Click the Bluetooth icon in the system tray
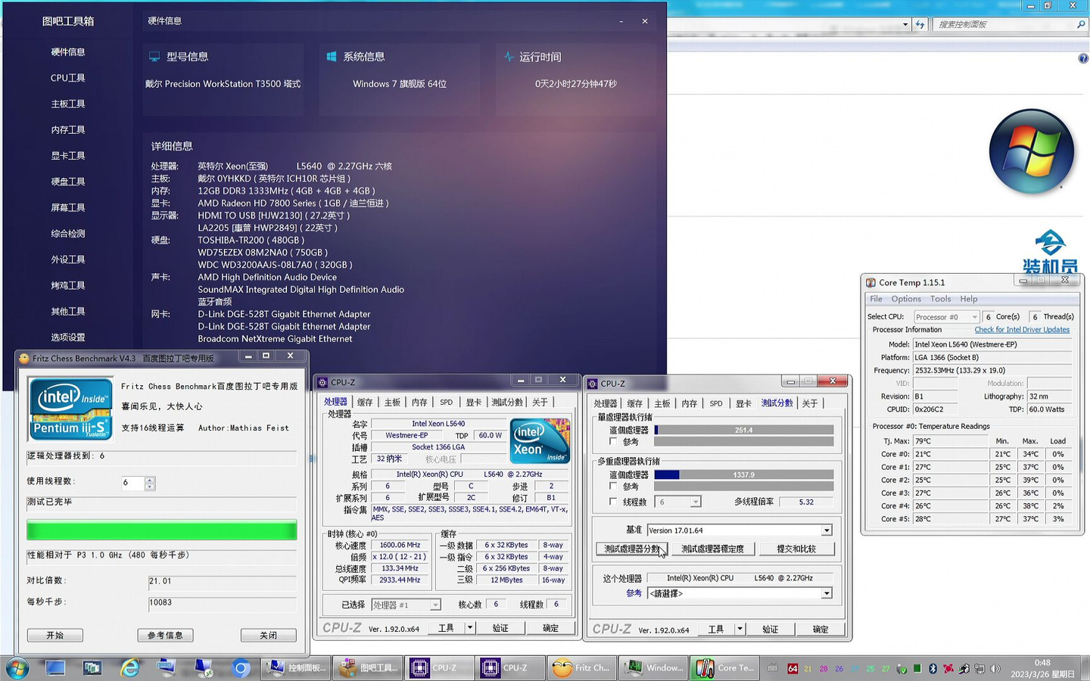1090x681 pixels. [x=933, y=669]
